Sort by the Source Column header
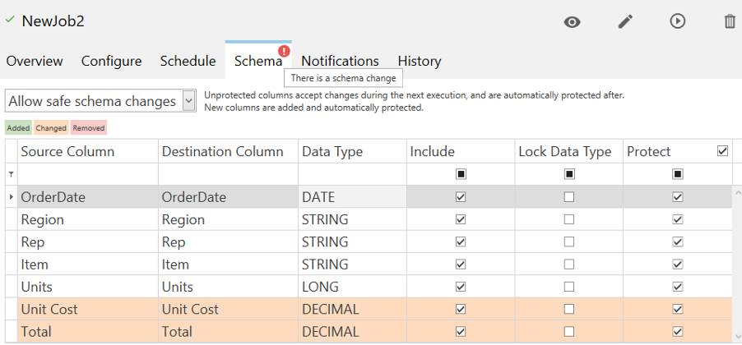 pos(67,151)
